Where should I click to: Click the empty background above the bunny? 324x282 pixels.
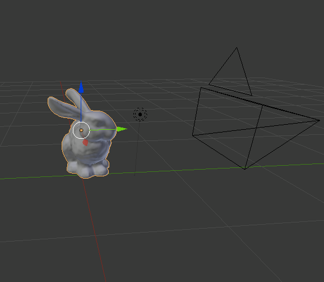[x=82, y=42]
